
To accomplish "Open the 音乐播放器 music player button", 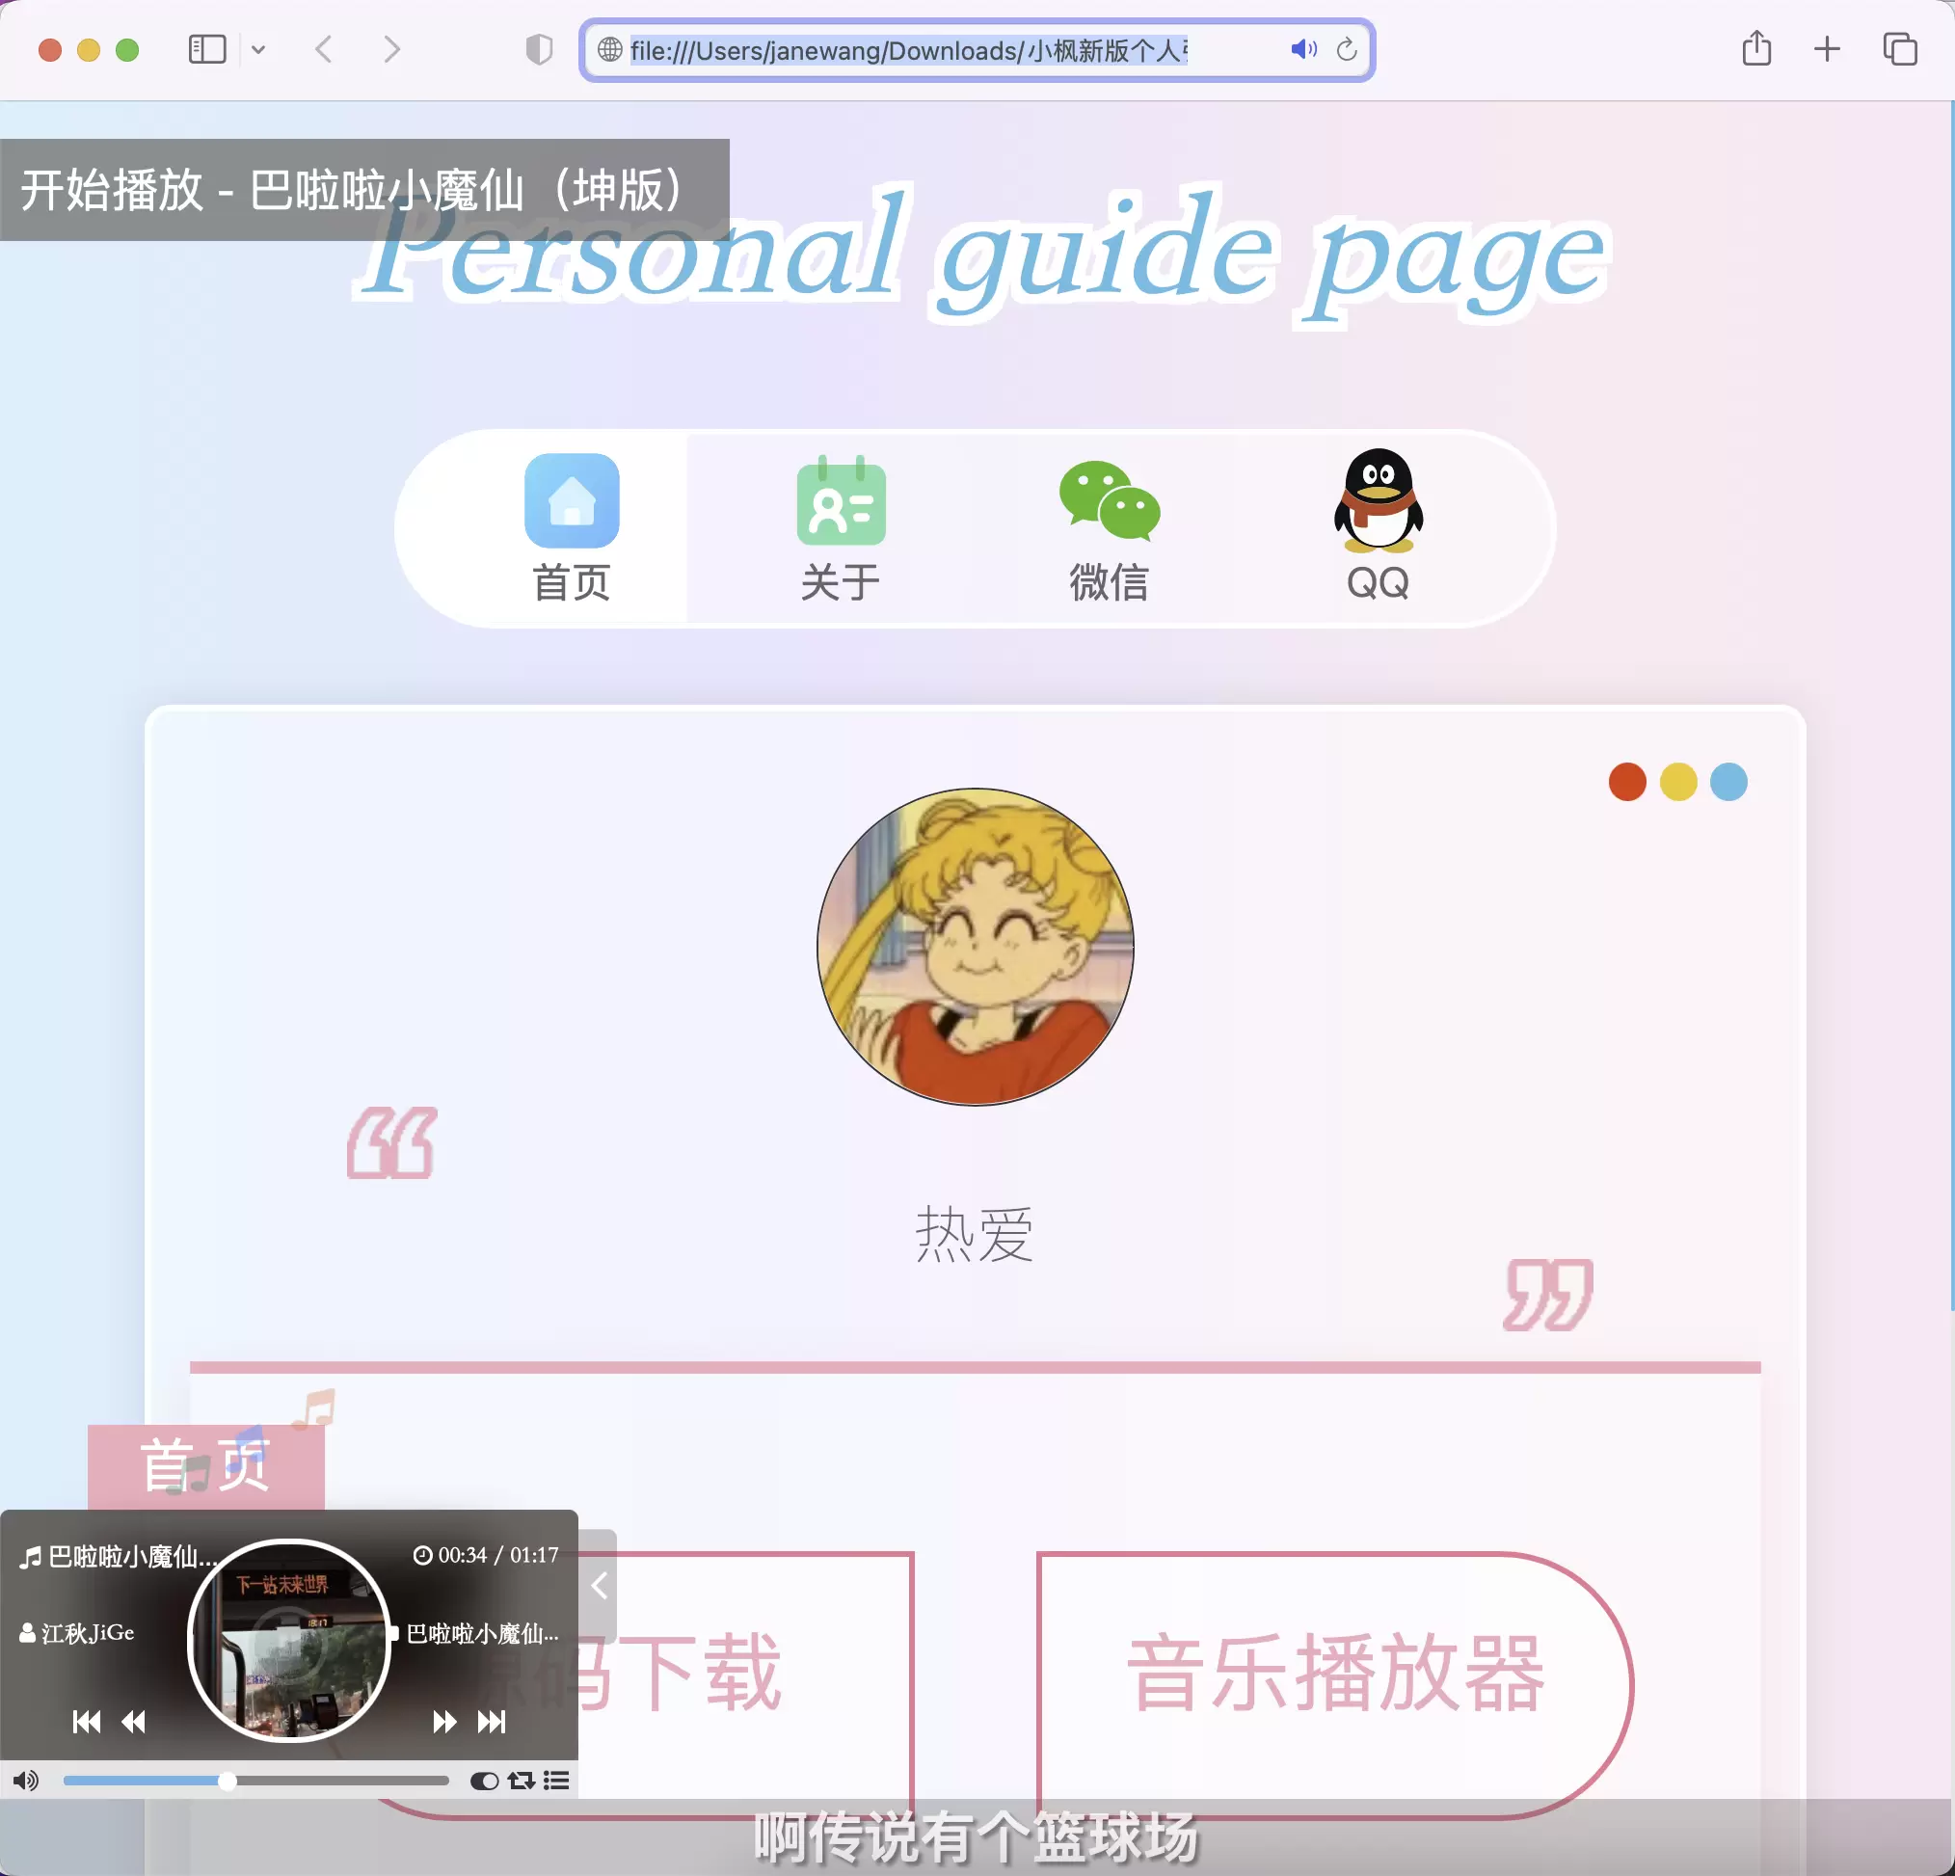I will (1334, 1683).
